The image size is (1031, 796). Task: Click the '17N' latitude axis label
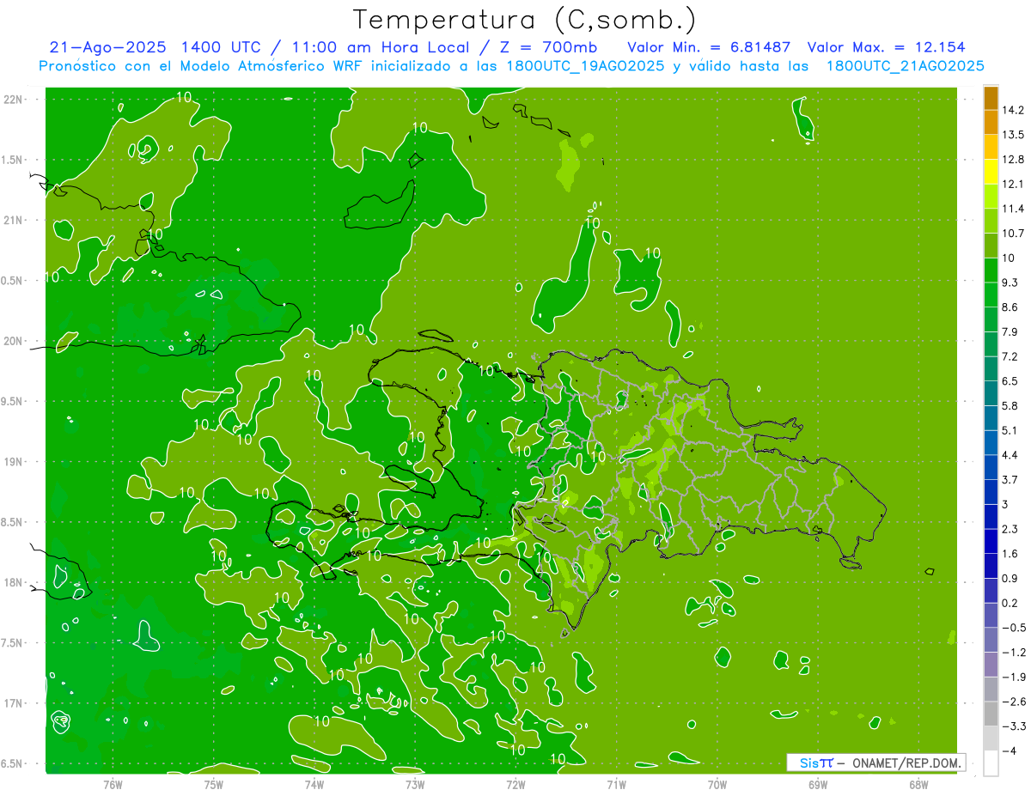coord(15,703)
